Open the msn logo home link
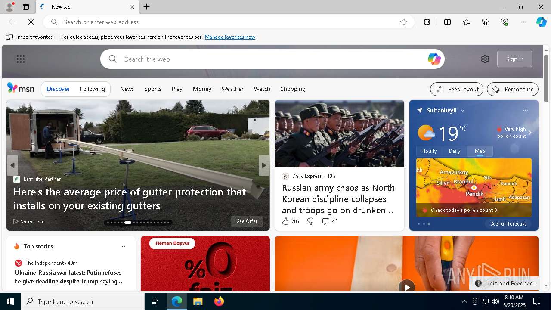Screen dimensions: 551x310 (21, 88)
